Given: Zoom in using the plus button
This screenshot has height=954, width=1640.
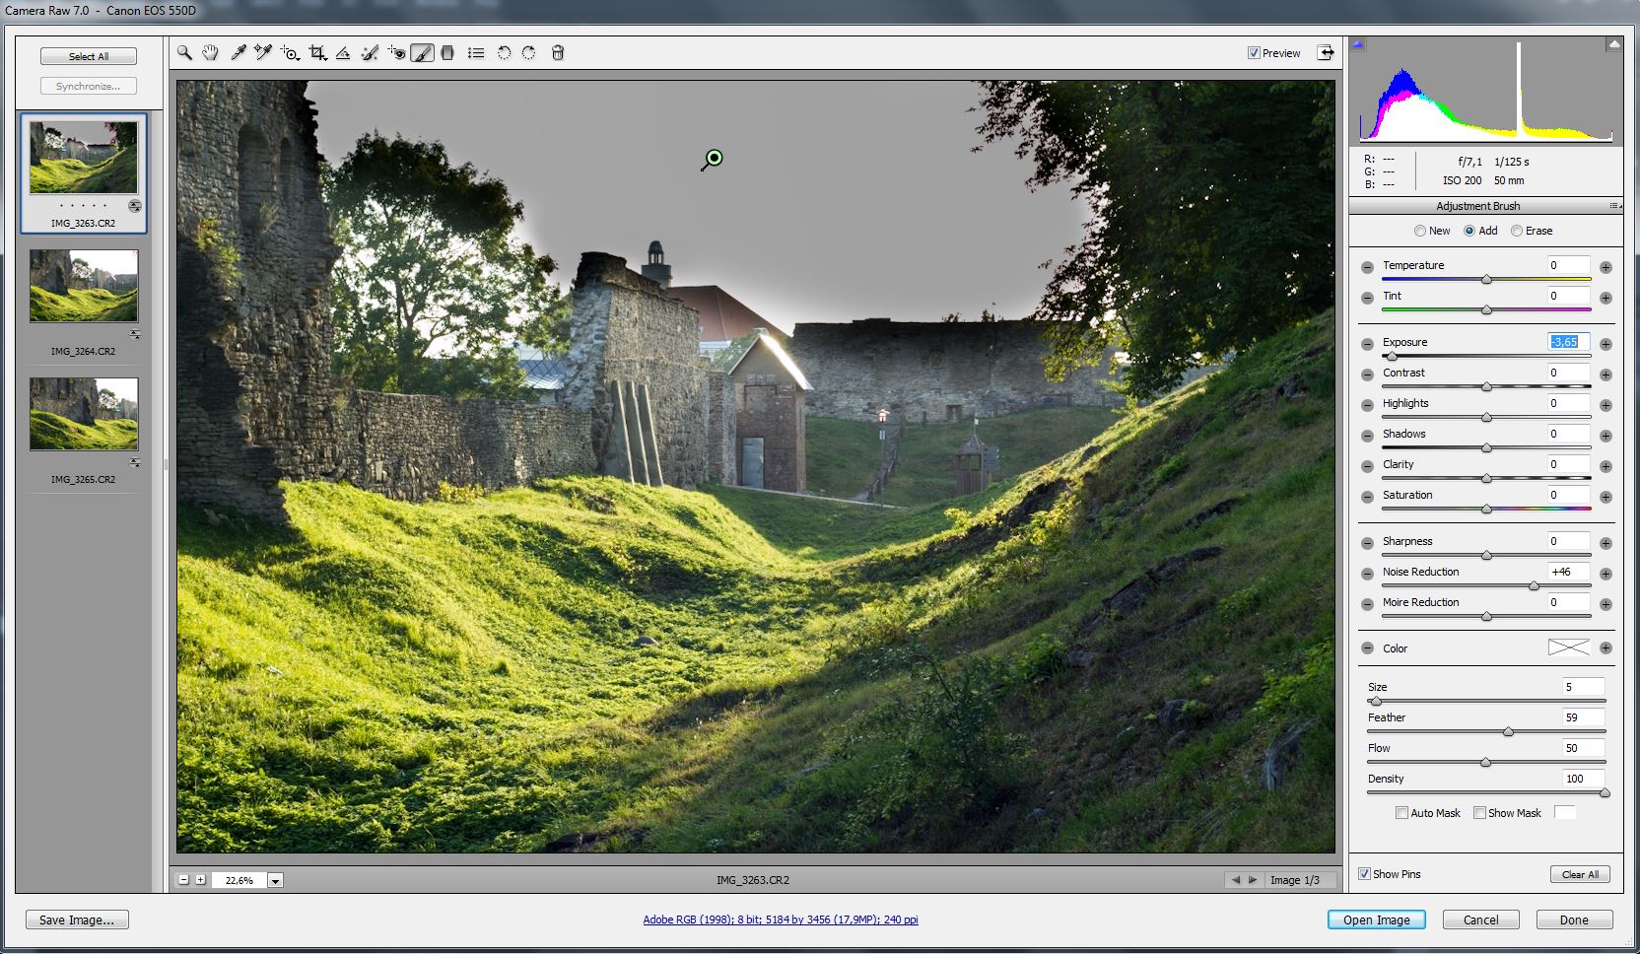Looking at the screenshot, I should click(x=200, y=880).
